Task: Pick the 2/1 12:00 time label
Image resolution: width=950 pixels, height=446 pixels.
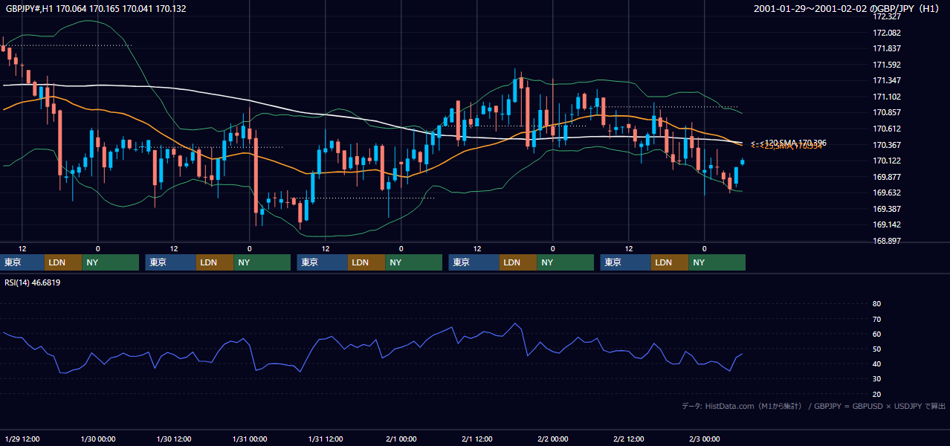Action: 477,439
